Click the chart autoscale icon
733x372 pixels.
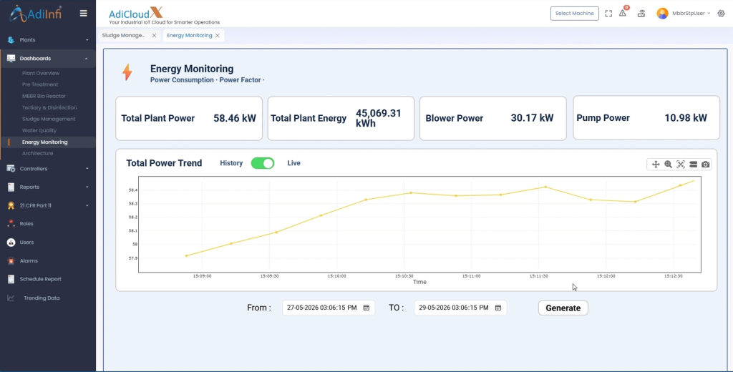coord(681,164)
